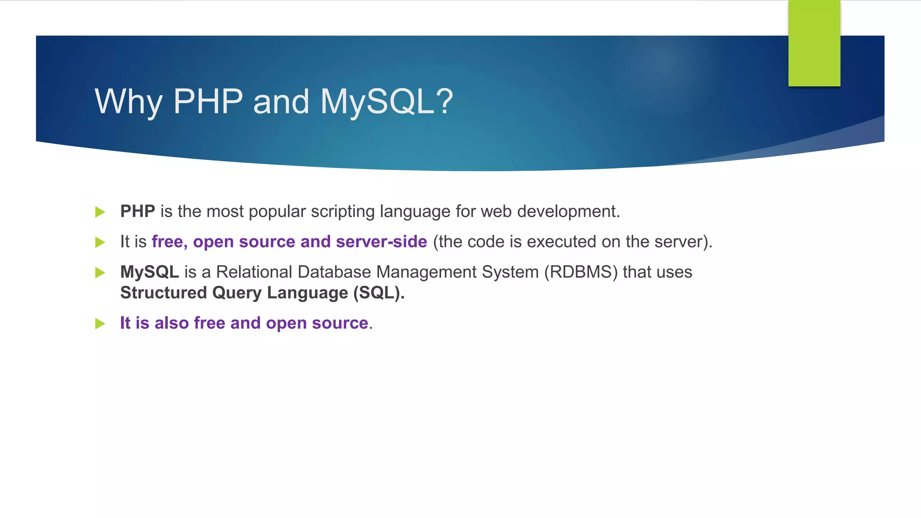Click the arrow bullet before 'It is also free'
This screenshot has height=518, width=921.
100,323
